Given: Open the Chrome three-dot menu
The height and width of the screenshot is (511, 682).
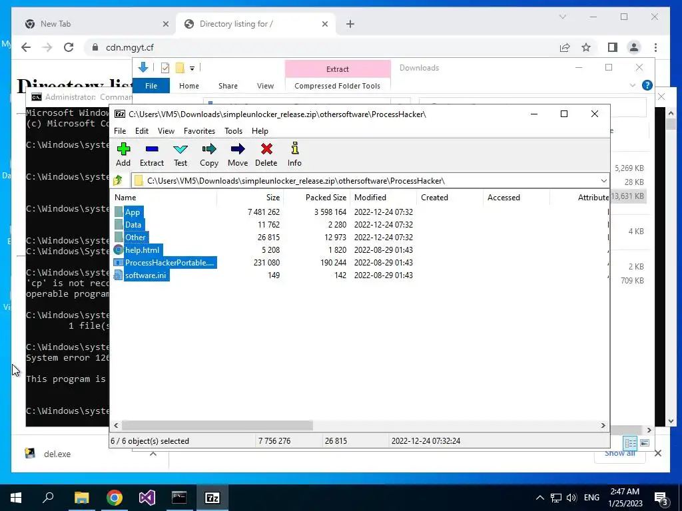Looking at the screenshot, I should click(655, 47).
